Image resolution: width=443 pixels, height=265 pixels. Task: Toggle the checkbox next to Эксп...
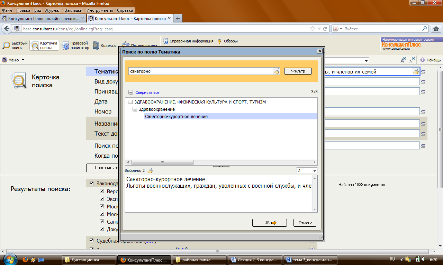(x=102, y=198)
